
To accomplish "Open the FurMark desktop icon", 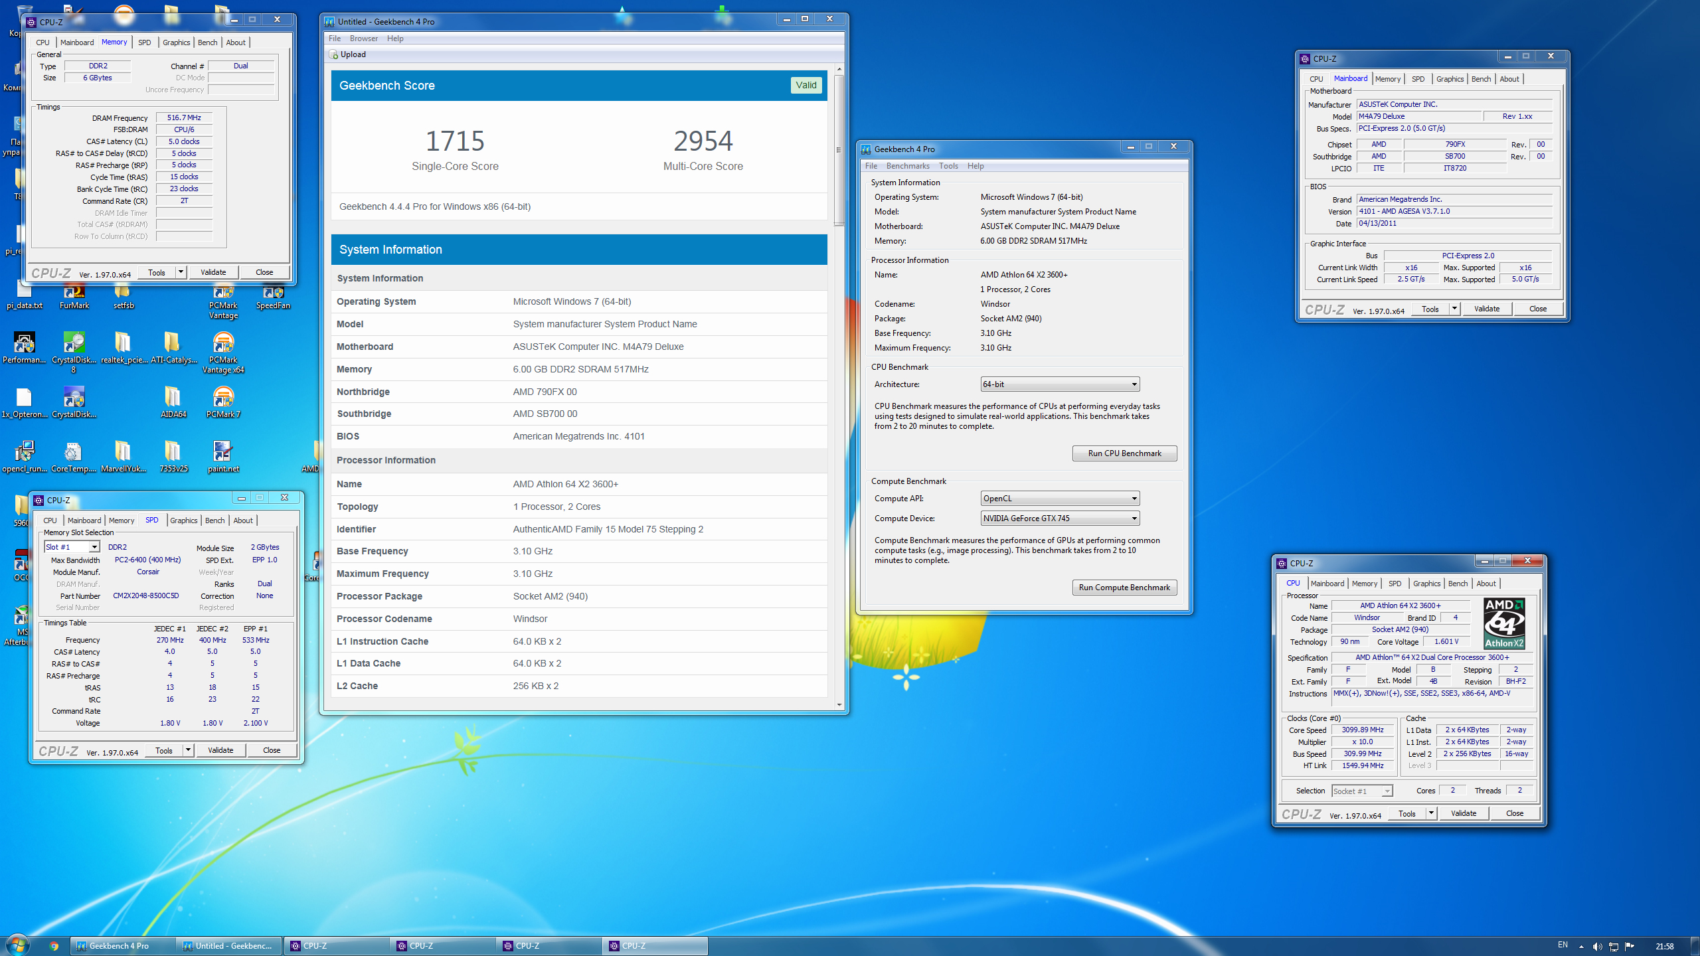I will click(x=74, y=297).
